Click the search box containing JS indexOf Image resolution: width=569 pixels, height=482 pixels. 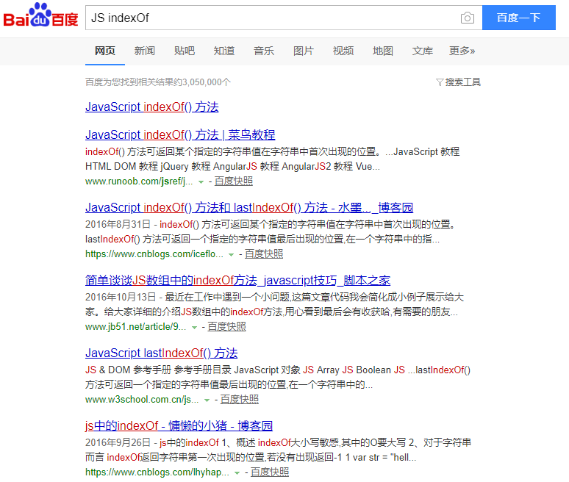point(272,18)
